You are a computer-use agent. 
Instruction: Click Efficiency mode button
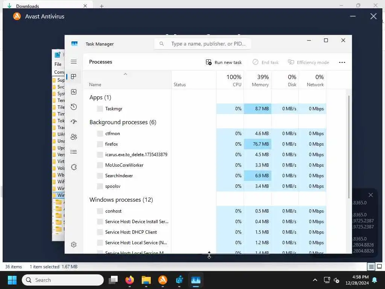pyautogui.click(x=308, y=62)
